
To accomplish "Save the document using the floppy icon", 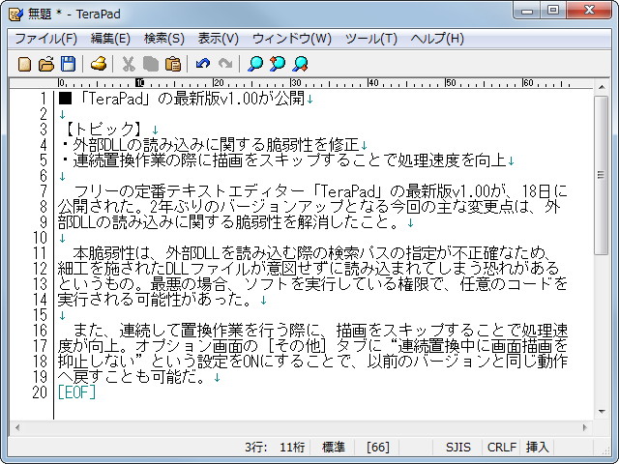I will (x=68, y=64).
